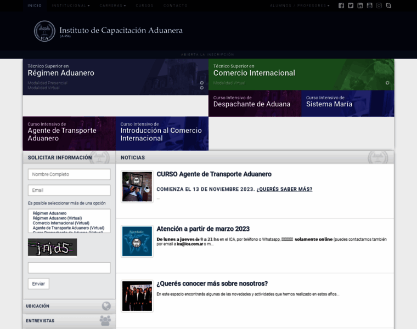Open CURSO Agente de Transporte Aduanero headline

click(x=214, y=174)
